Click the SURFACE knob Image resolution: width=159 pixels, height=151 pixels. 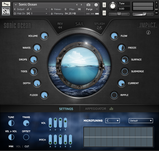point(125,60)
